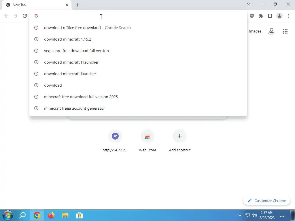Click clock icon beside 'minecraft freea account generator'
Screen dimensions: 295x221
point(36,108)
